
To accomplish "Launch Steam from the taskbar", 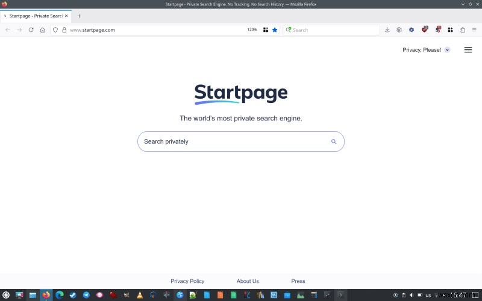I will point(73,295).
